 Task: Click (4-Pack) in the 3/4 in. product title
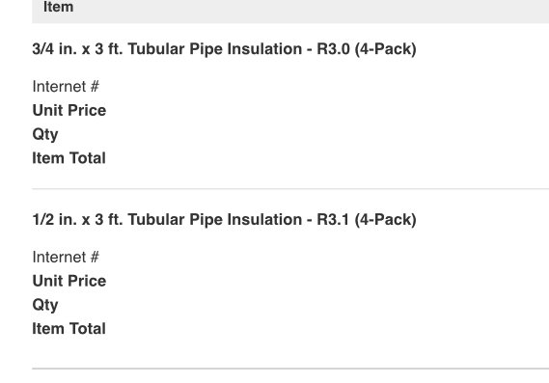click(x=386, y=49)
